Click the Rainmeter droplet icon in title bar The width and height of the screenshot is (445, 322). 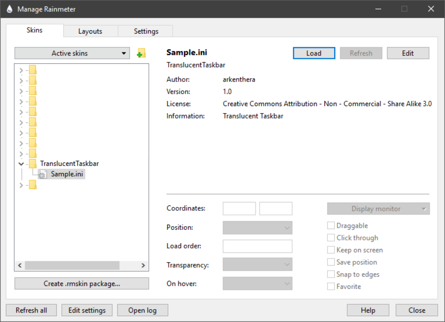coord(9,9)
